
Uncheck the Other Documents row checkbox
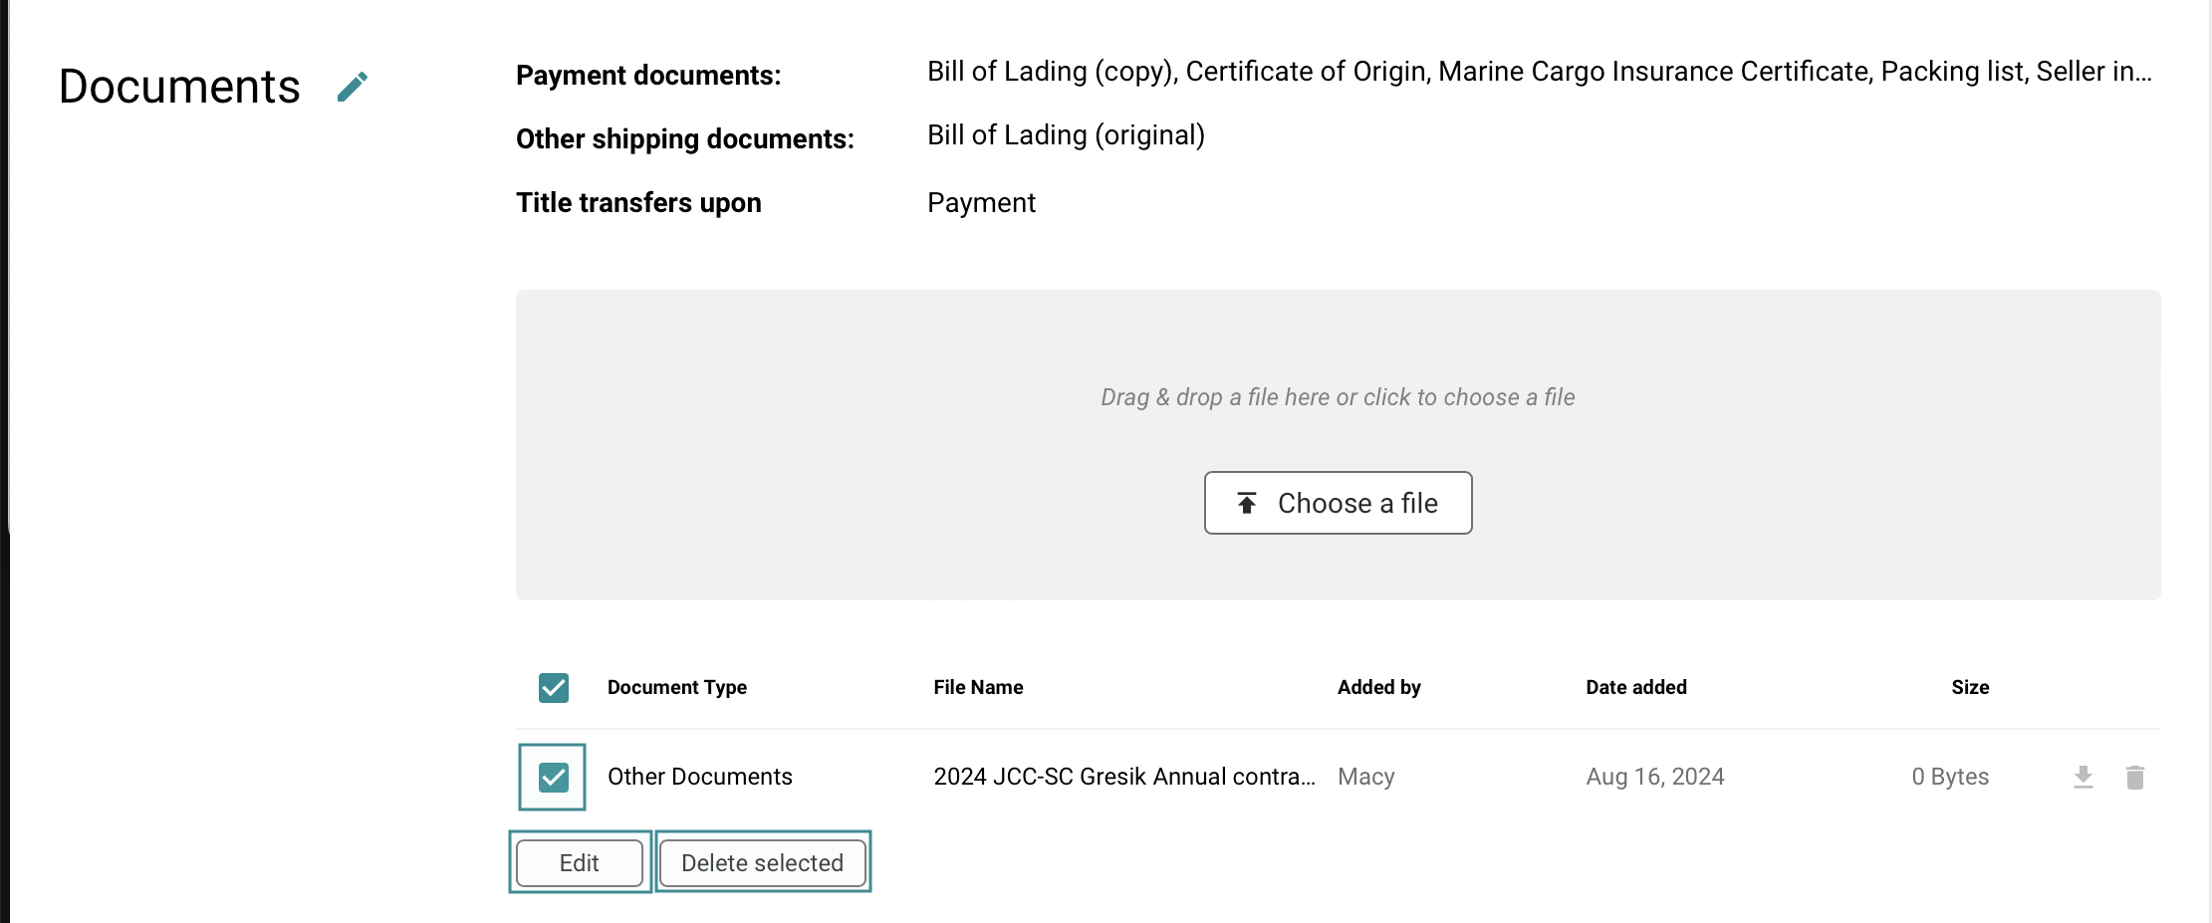554,777
